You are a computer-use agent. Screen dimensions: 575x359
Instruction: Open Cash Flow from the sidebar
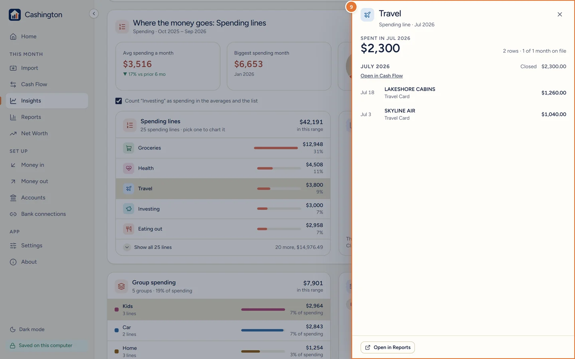coord(47,85)
